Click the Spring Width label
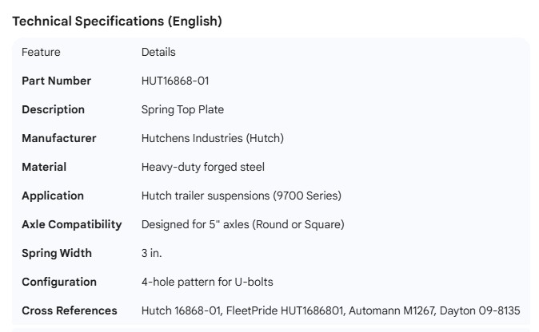The height and width of the screenshot is (332, 539). click(56, 253)
